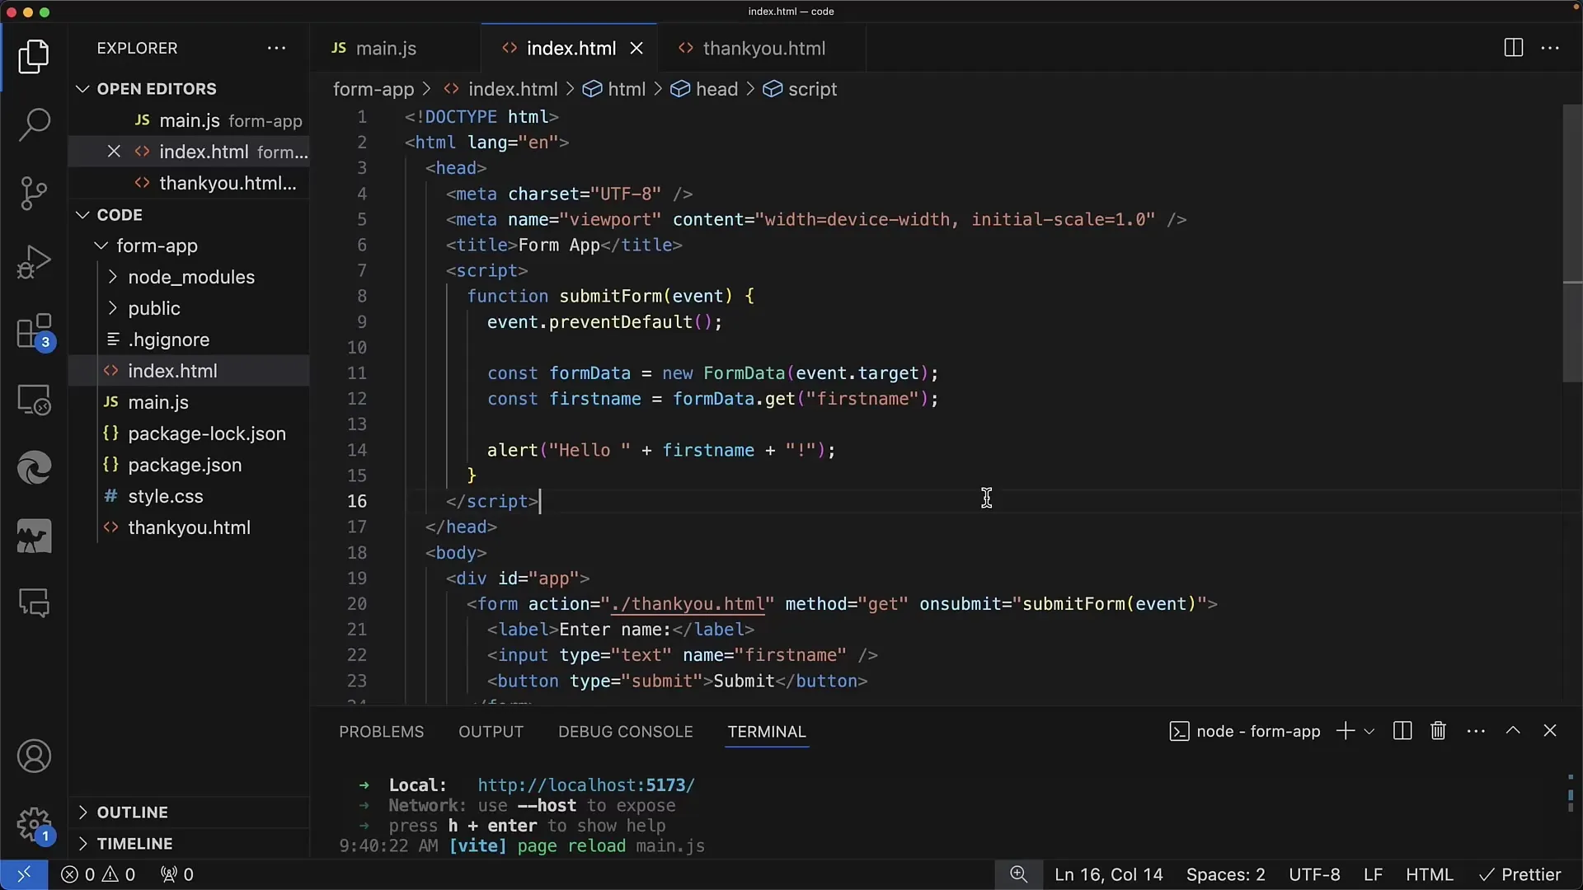The image size is (1583, 890).
Task: Click the DEBUG CONSOLE panel tab
Action: (625, 731)
